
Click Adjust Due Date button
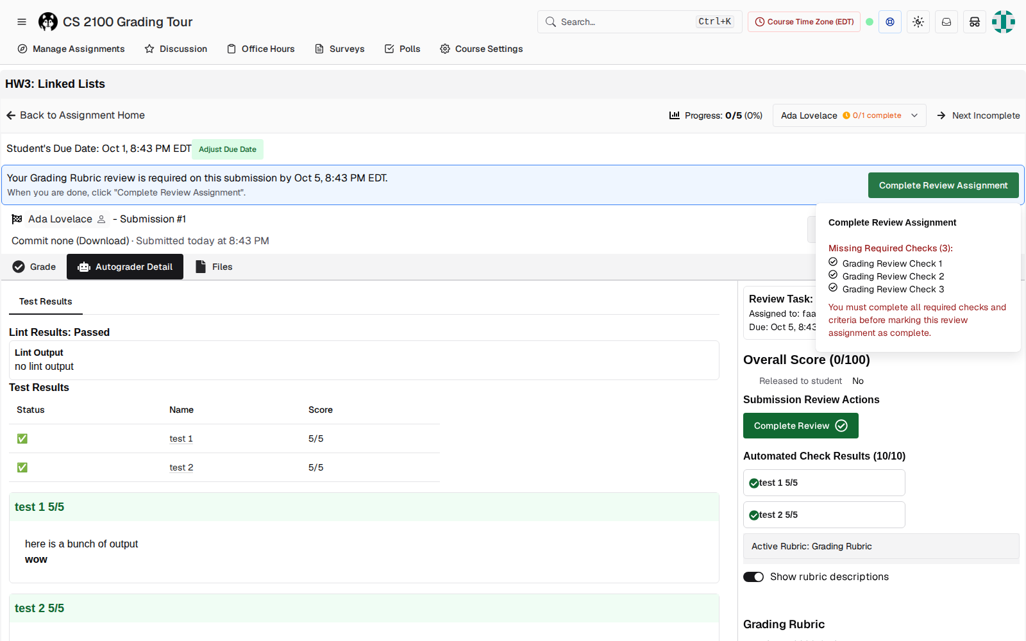228,149
